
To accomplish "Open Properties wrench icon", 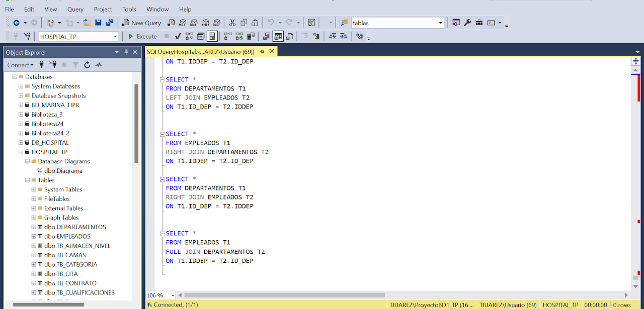I will click(467, 23).
